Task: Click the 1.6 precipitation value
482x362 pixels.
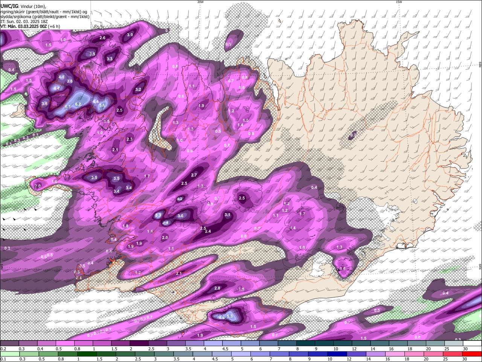Action: pyautogui.click(x=343, y=269)
